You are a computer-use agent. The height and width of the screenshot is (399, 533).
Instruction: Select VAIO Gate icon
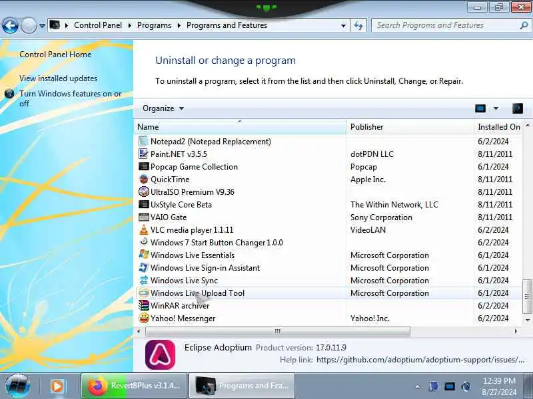(143, 217)
